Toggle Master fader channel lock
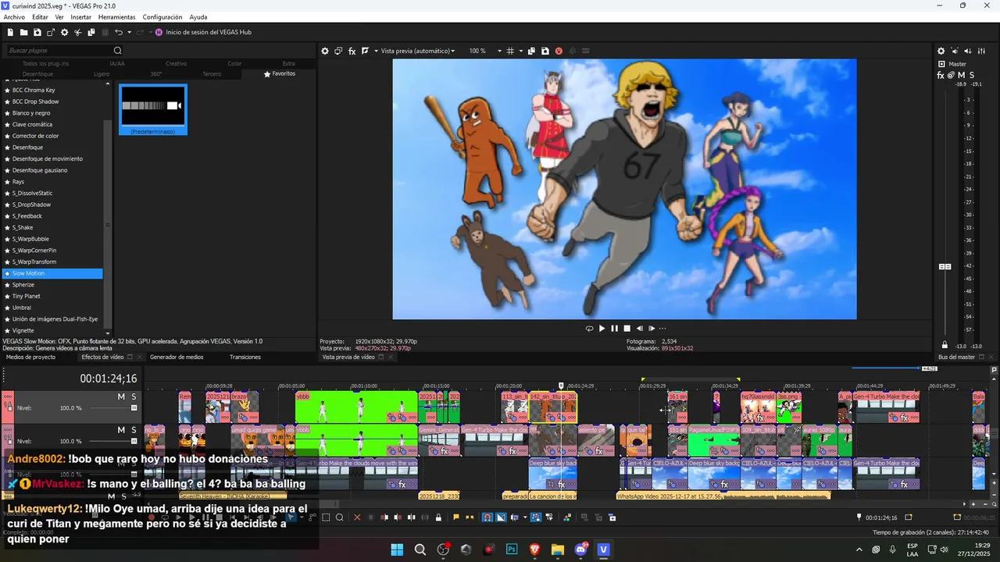This screenshot has height=562, width=1000. click(945, 344)
